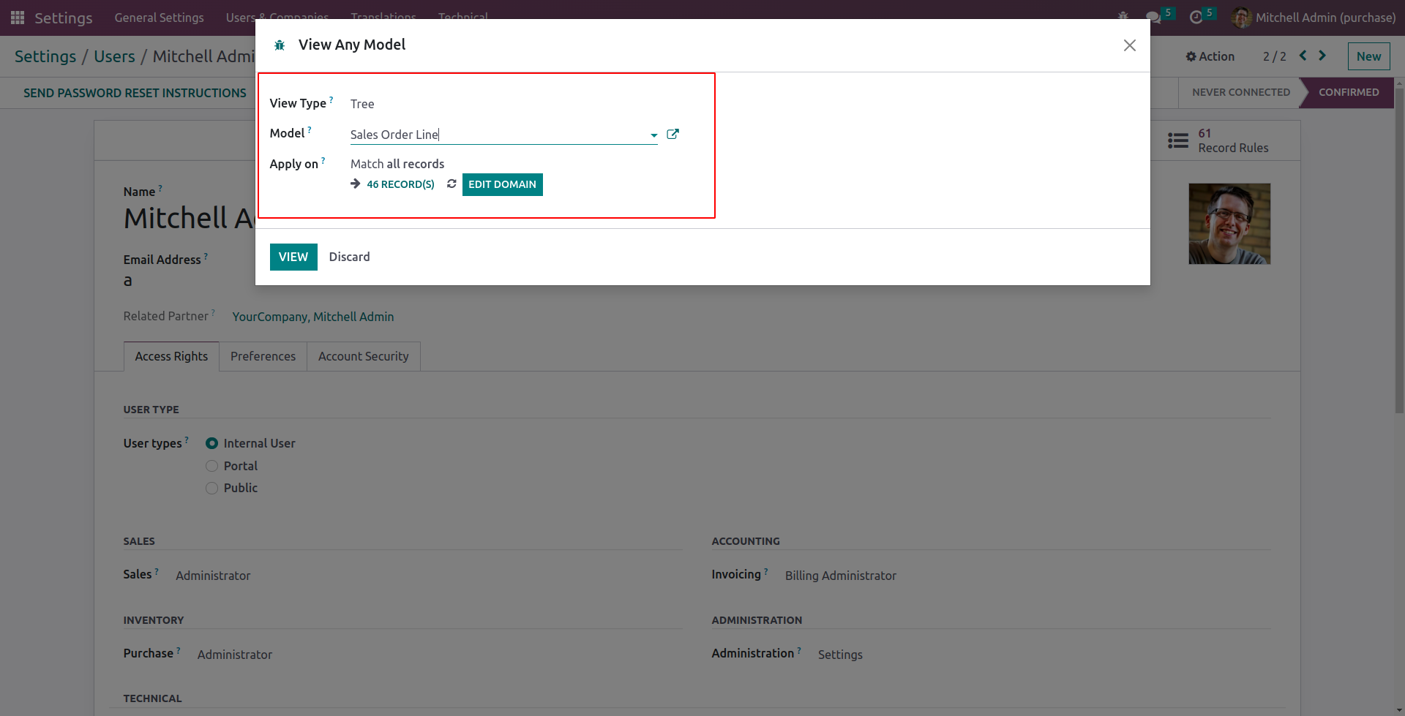This screenshot has height=716, width=1405.
Task: Open the Action dropdown menu
Action: point(1210,56)
